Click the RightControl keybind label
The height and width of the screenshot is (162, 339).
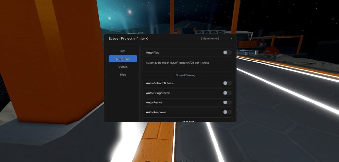coord(210,39)
